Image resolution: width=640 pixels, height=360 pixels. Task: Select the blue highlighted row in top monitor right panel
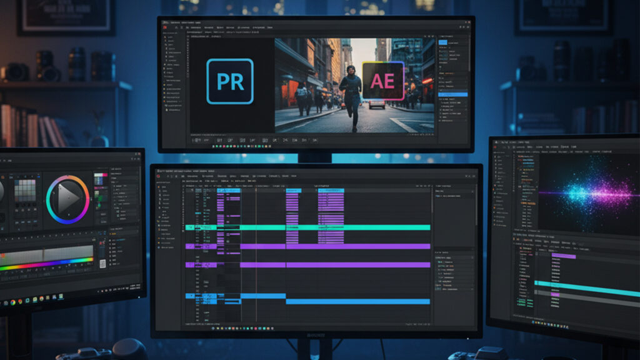coord(453,94)
